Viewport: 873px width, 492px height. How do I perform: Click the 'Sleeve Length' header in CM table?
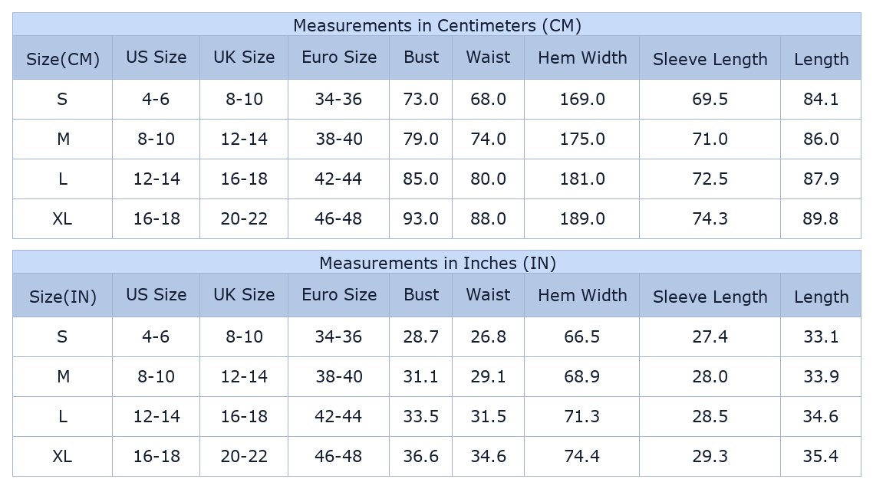[x=710, y=59]
